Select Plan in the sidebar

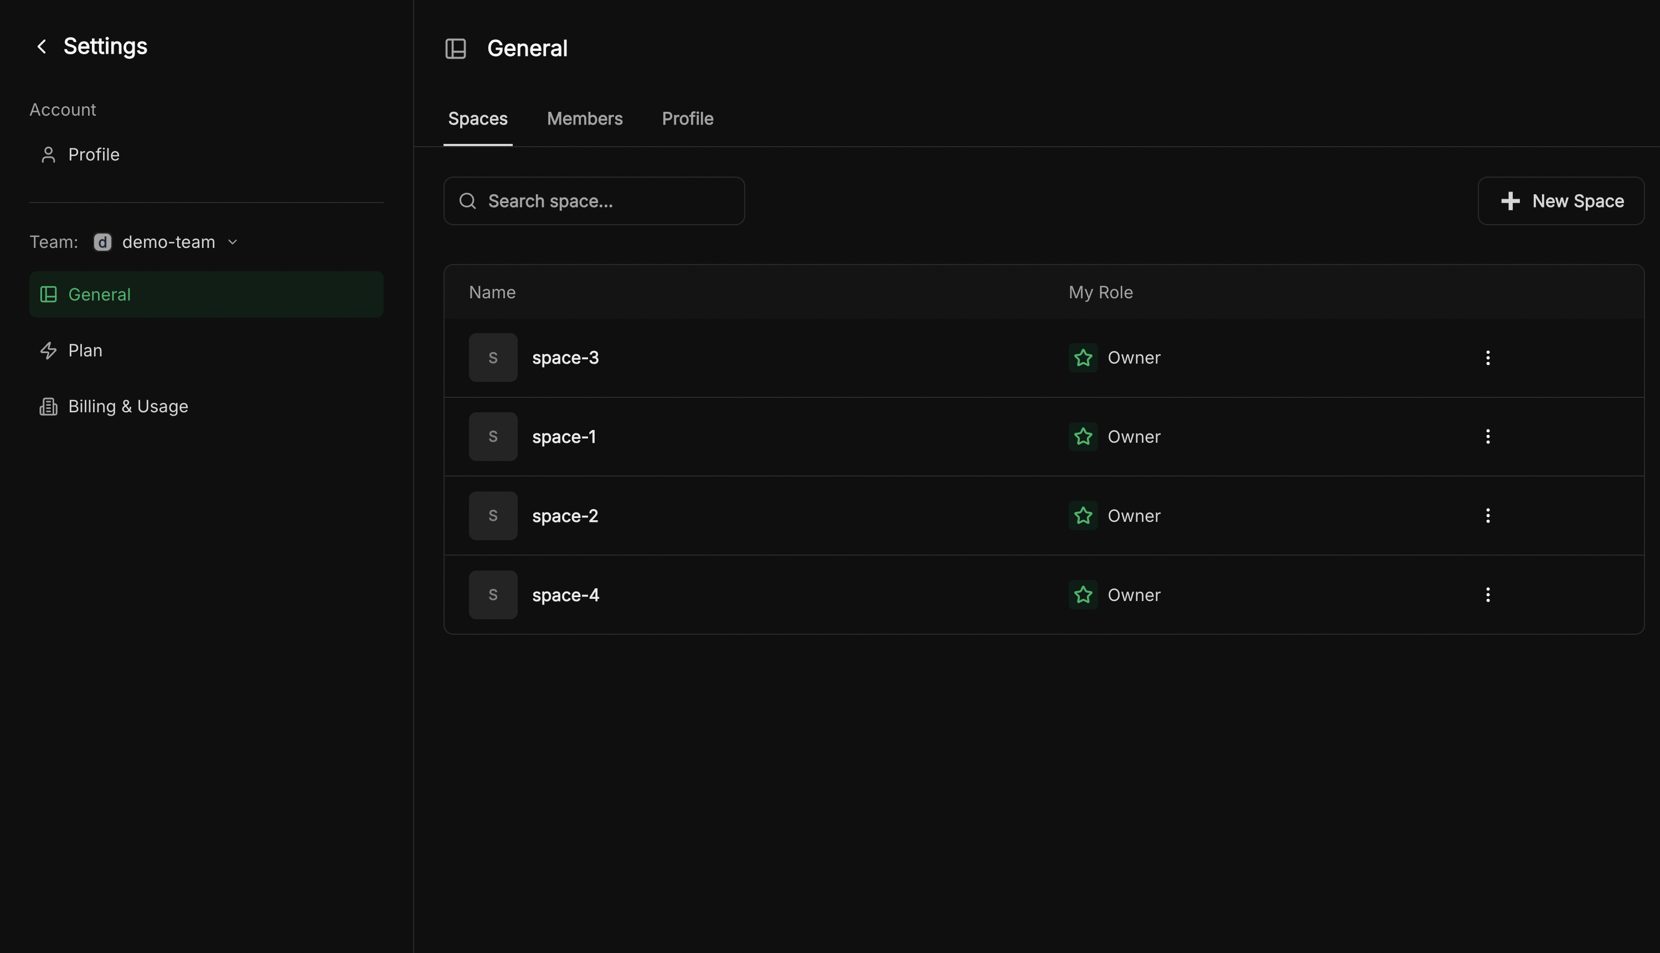(85, 350)
